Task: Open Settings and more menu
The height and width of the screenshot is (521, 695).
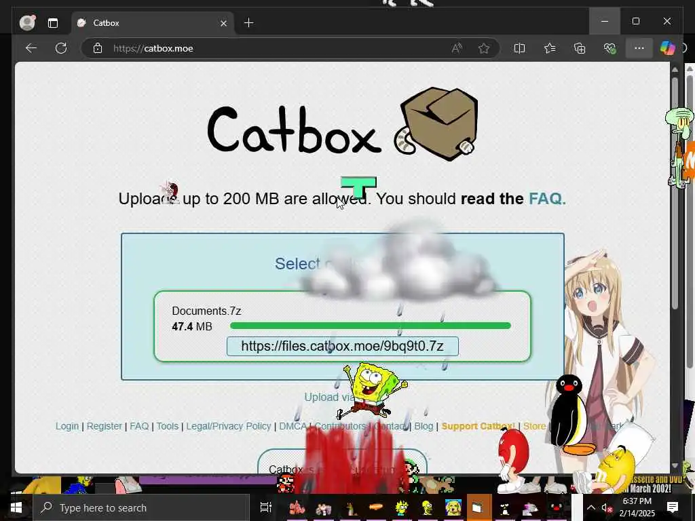Action: [x=639, y=48]
